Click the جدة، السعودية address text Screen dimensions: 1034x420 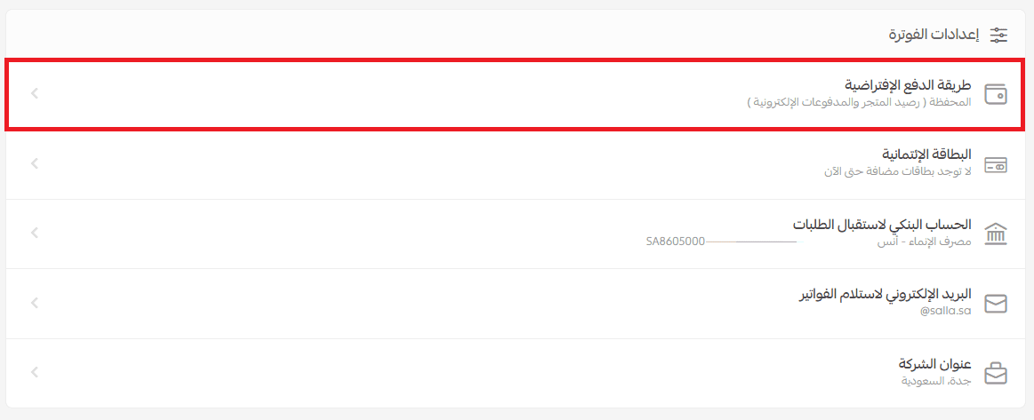point(935,381)
